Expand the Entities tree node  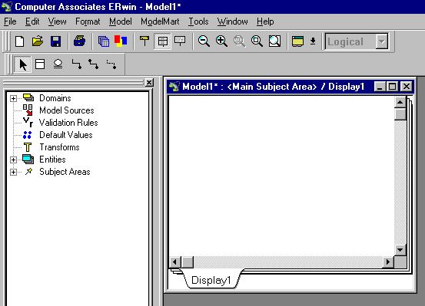point(13,160)
